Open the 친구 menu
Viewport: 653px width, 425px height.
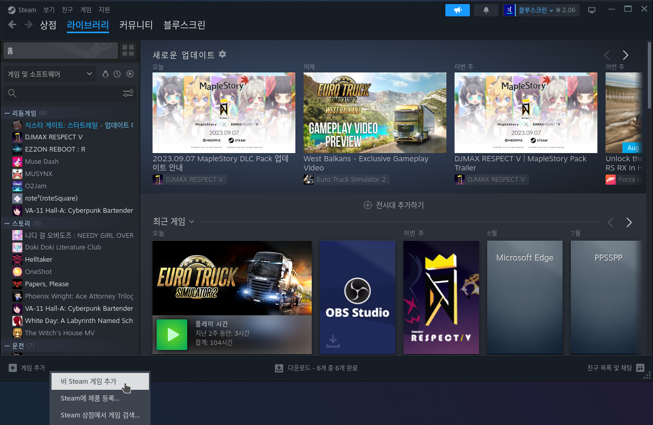coord(67,10)
